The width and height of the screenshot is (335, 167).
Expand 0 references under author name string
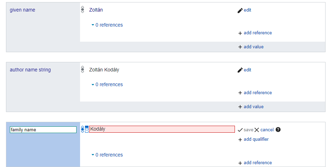[x=107, y=84]
